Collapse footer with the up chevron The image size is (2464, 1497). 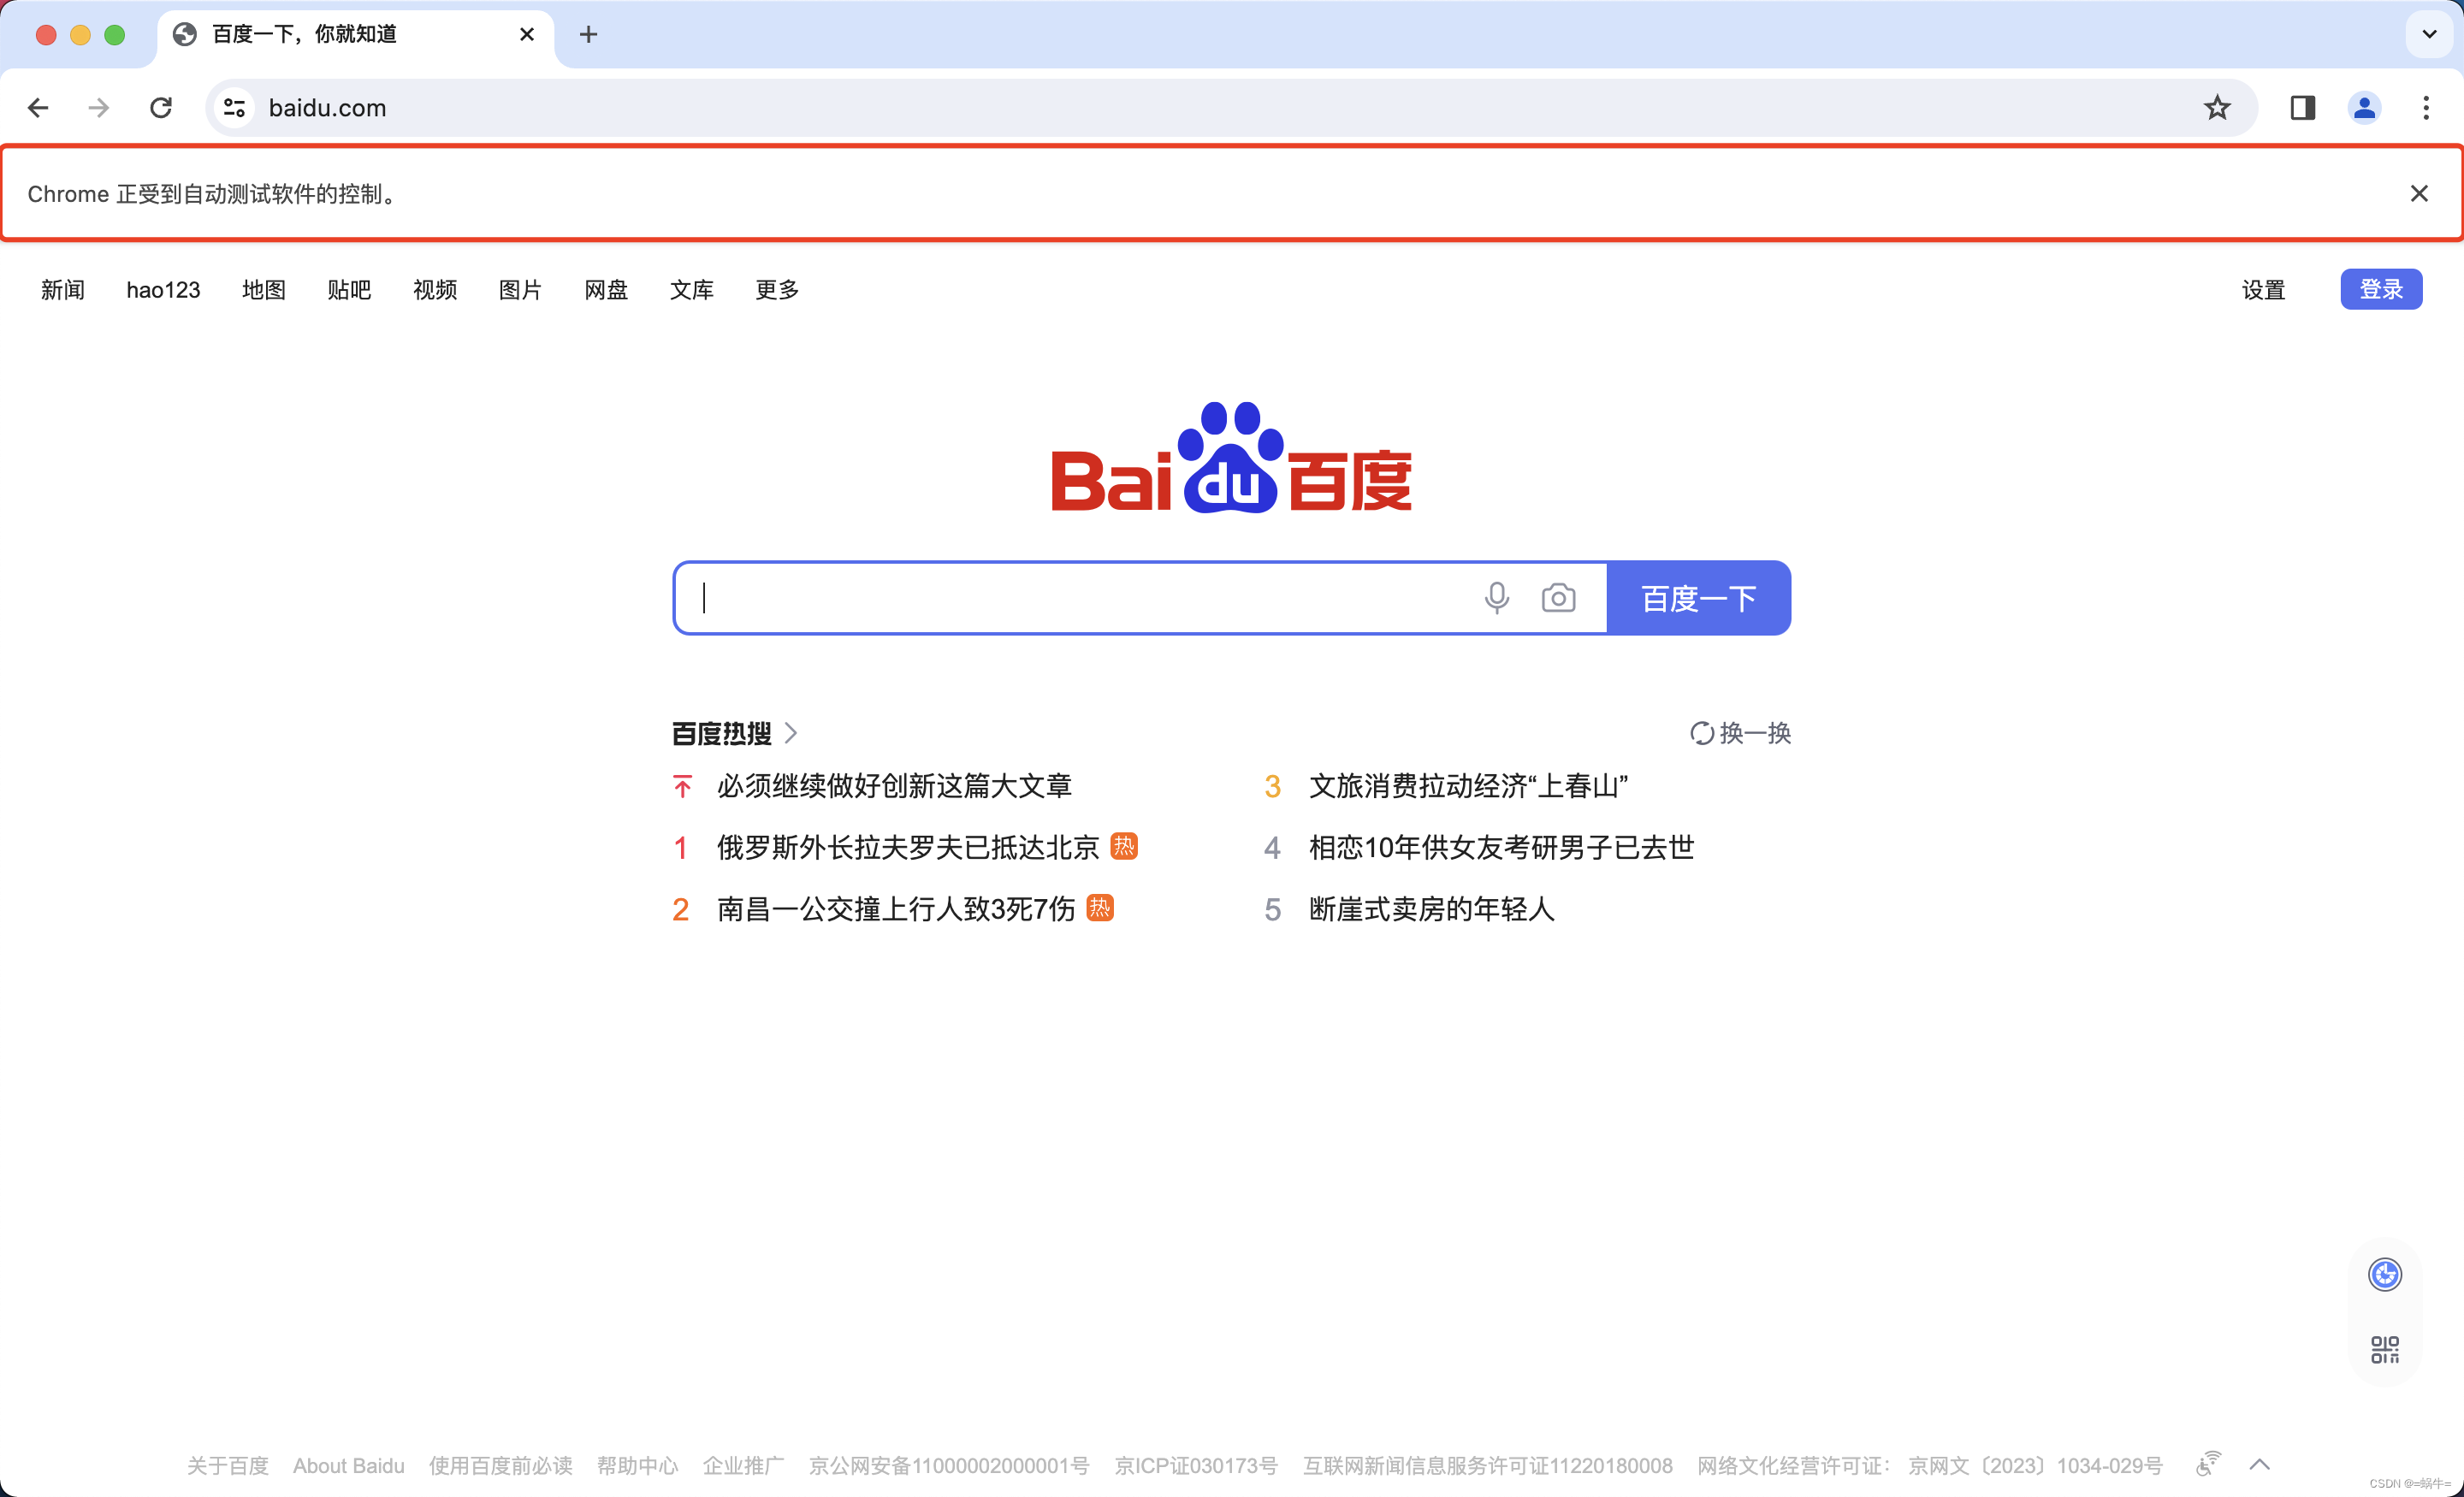click(2259, 1465)
